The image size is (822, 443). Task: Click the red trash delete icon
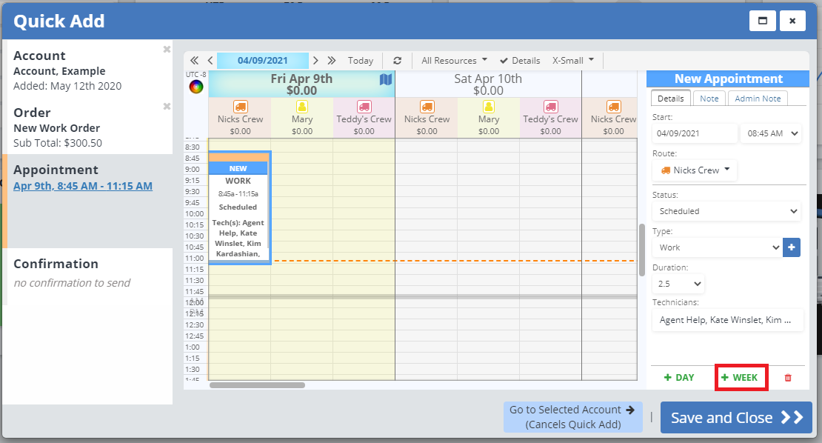click(787, 378)
